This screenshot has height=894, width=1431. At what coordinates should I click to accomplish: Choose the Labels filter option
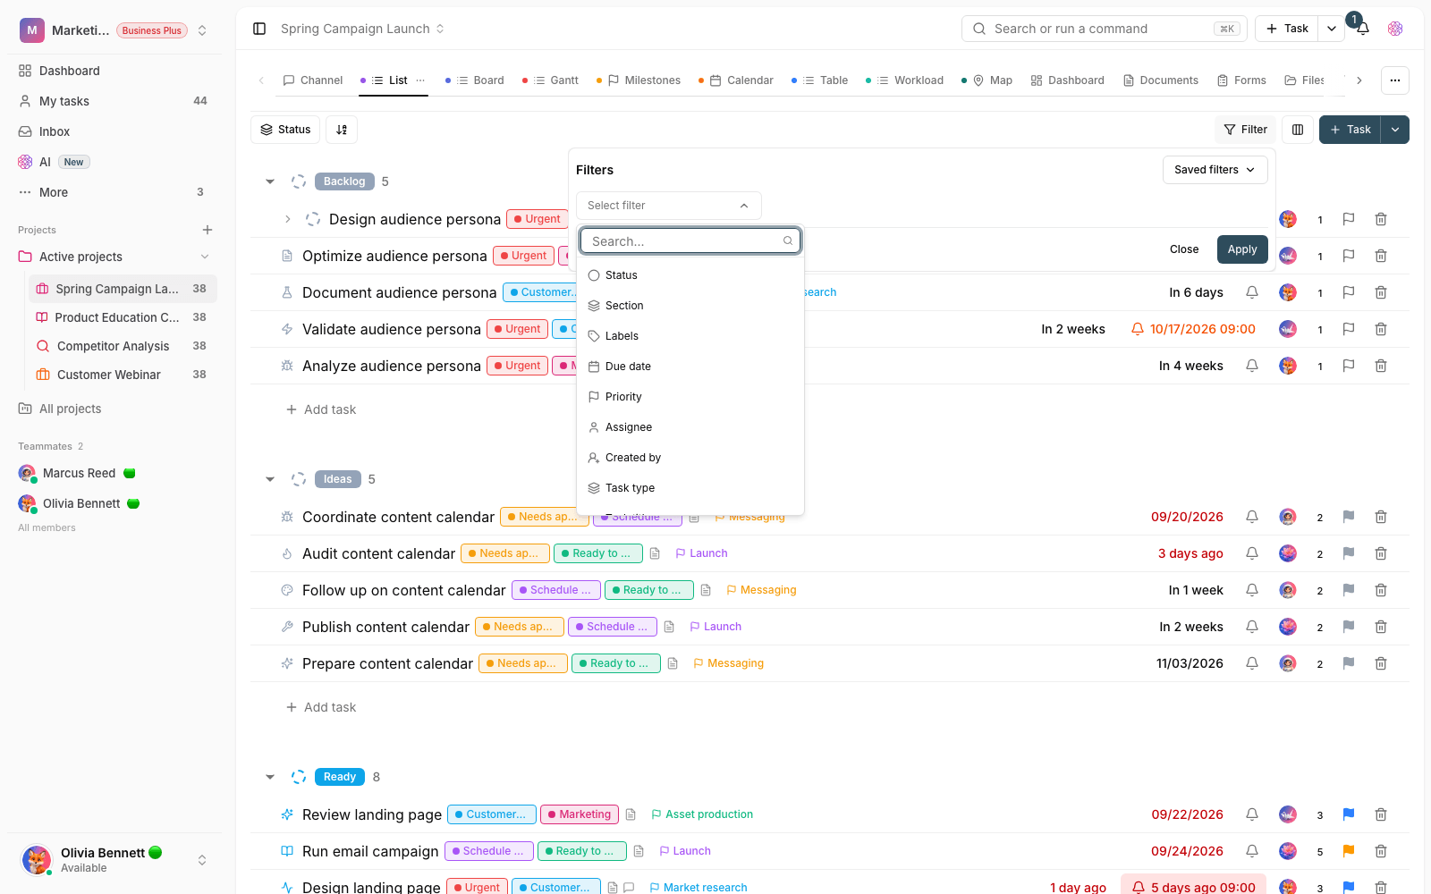pyautogui.click(x=690, y=336)
